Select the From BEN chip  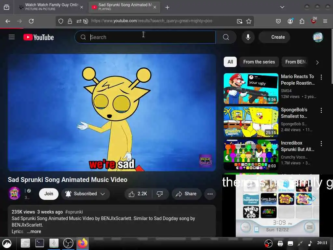(296, 62)
